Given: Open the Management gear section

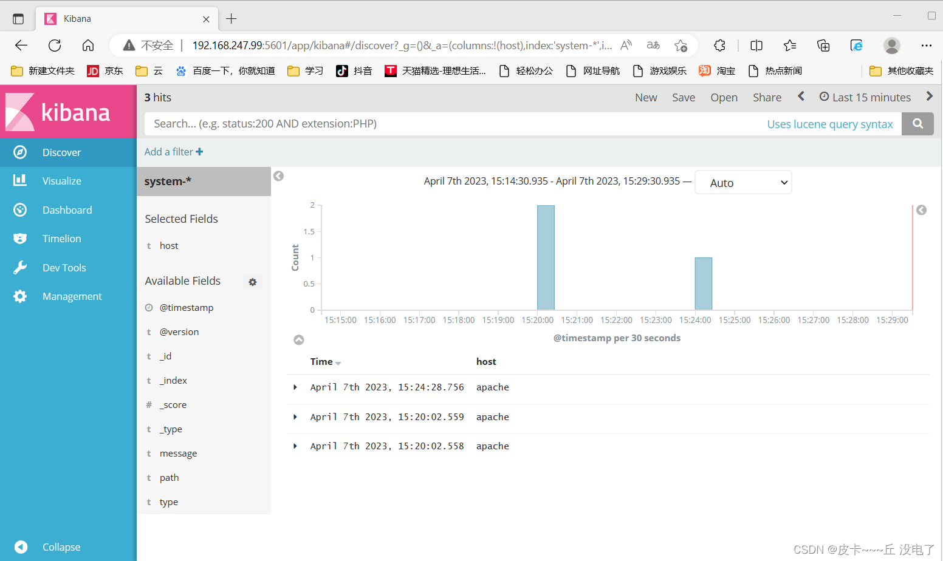Looking at the screenshot, I should (x=68, y=296).
